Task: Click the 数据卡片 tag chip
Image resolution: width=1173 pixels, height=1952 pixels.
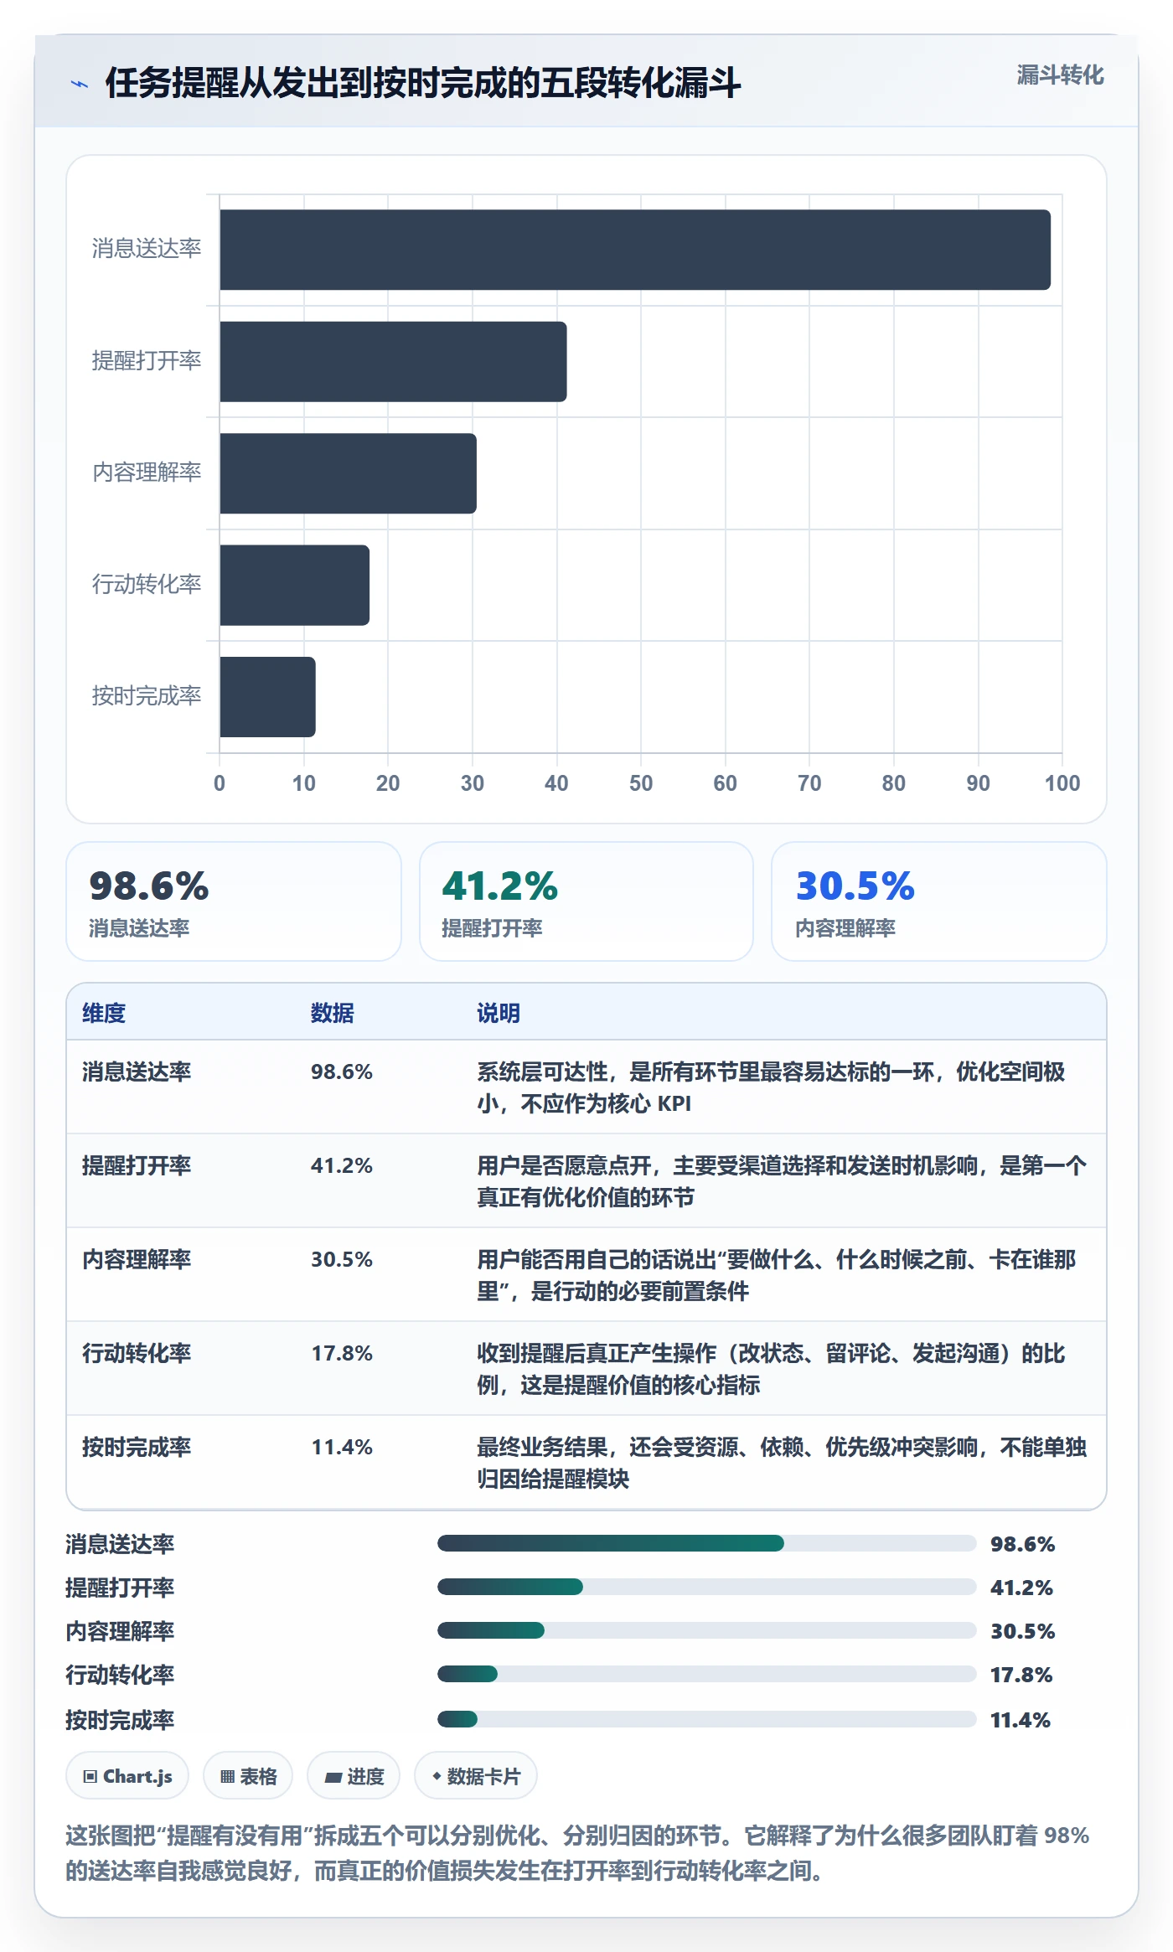Action: (476, 1776)
